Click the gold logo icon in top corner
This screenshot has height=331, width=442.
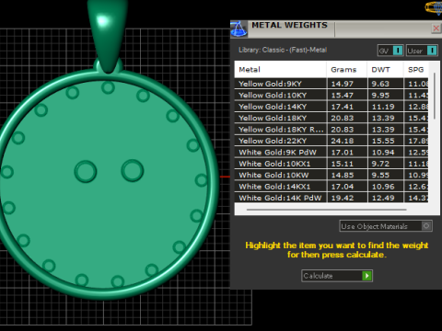click(434, 7)
